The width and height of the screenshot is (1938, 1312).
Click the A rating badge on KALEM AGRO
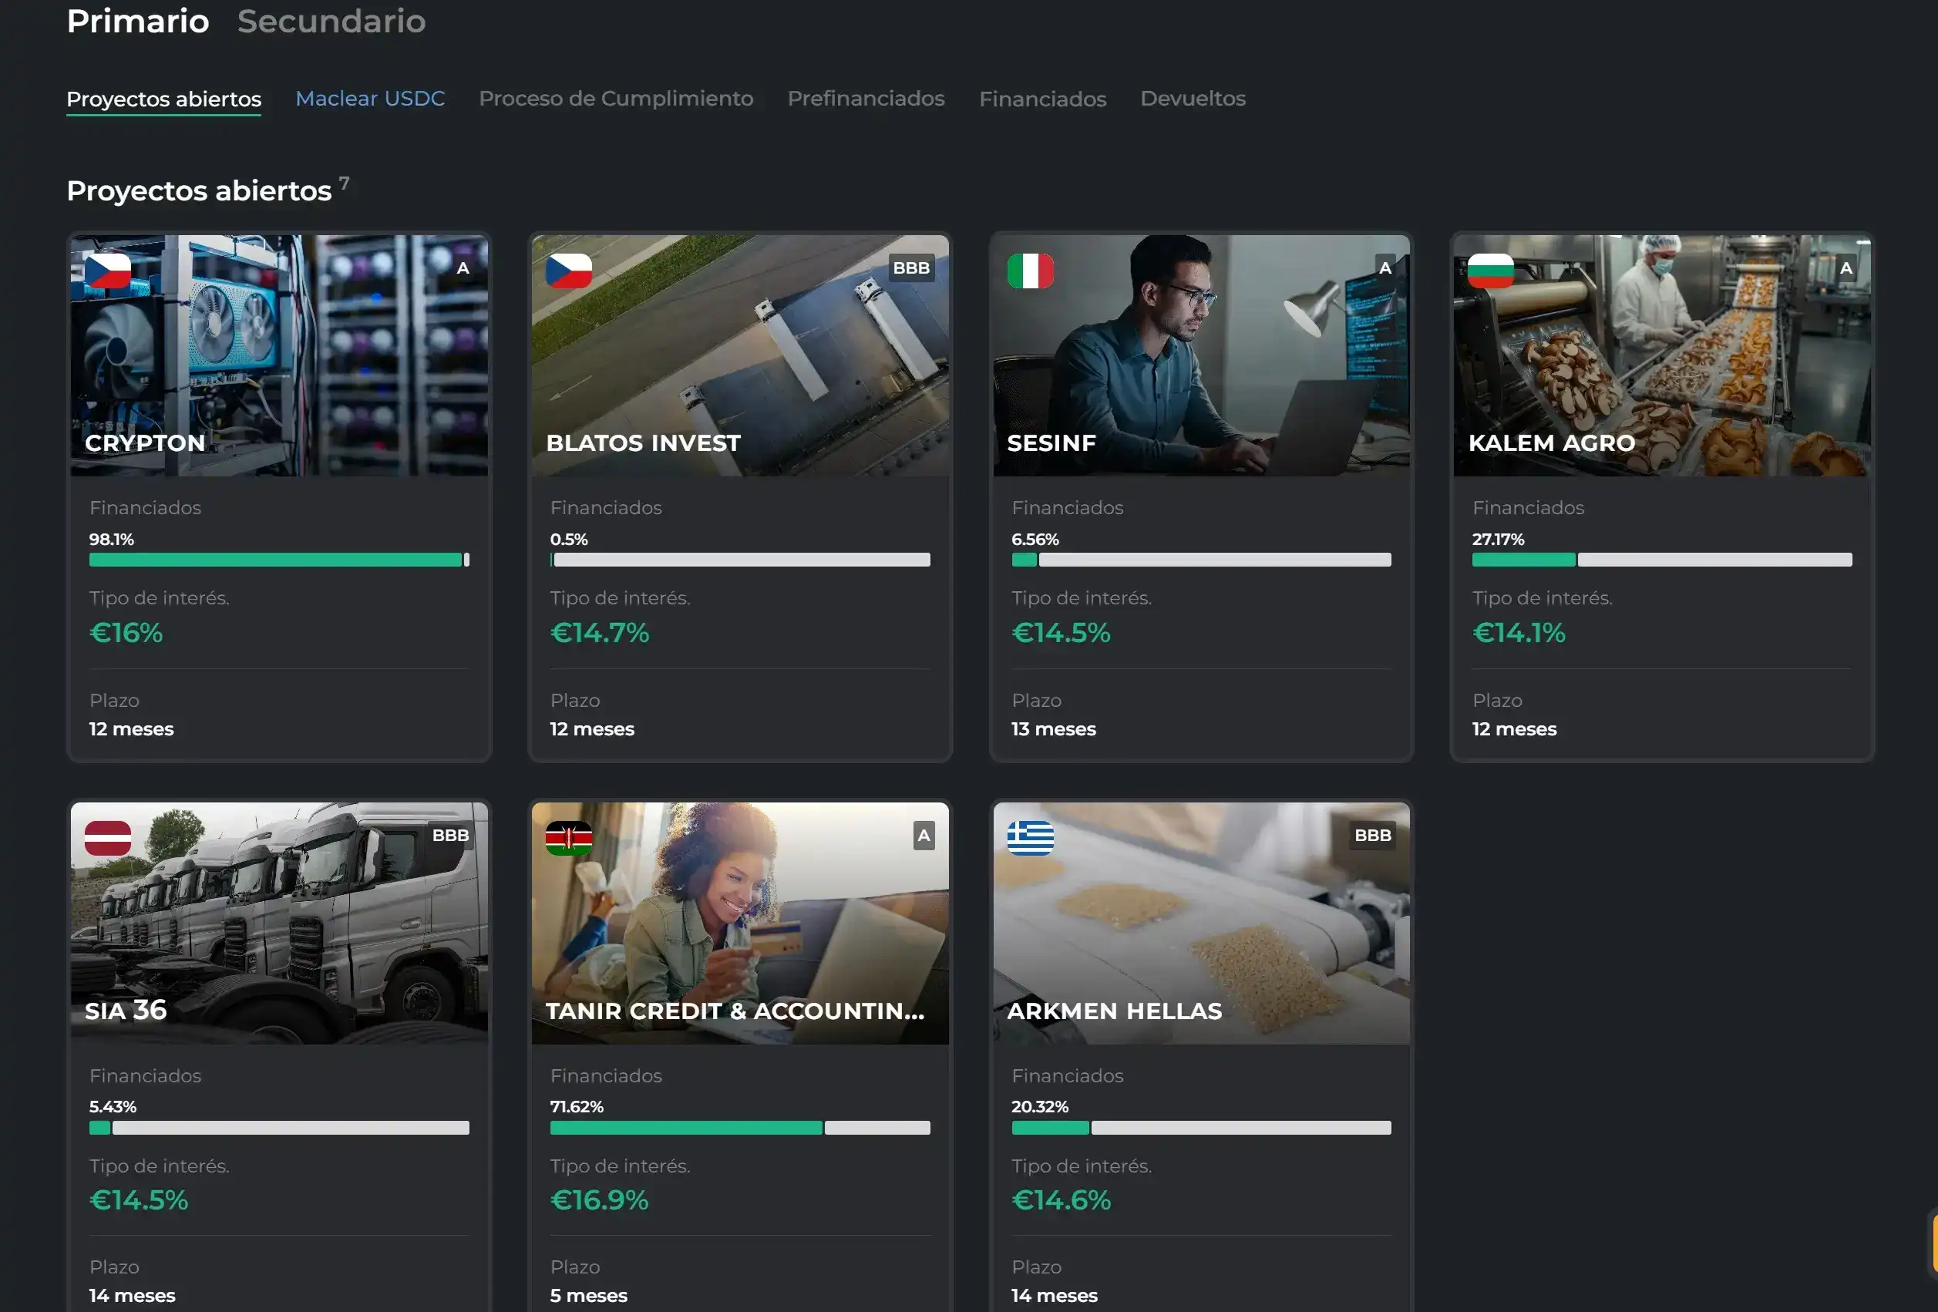[1846, 267]
